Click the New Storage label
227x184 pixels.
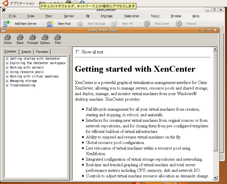[x=97, y=24]
